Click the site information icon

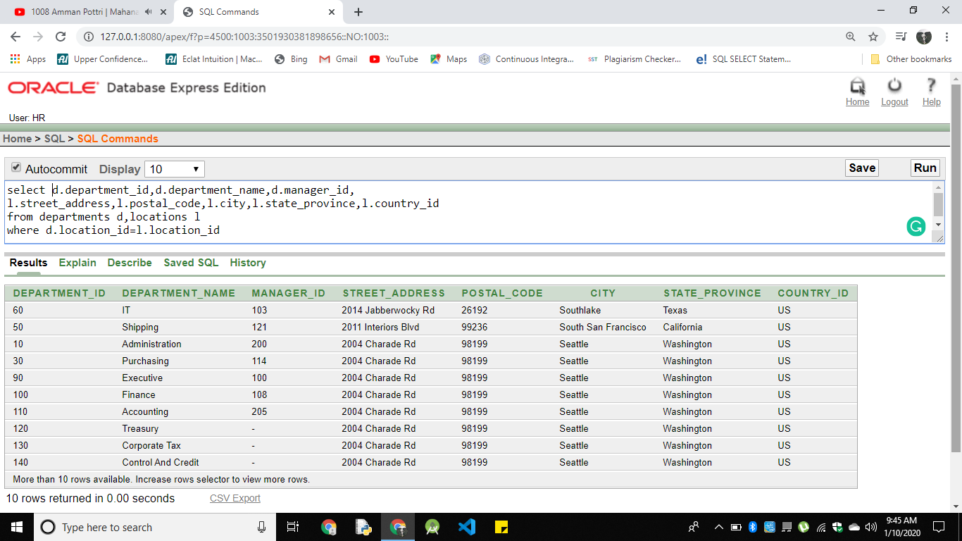point(88,37)
